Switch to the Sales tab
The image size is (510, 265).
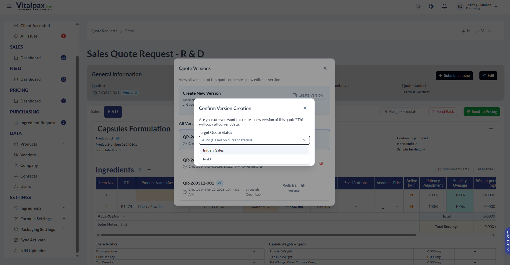pos(95,112)
